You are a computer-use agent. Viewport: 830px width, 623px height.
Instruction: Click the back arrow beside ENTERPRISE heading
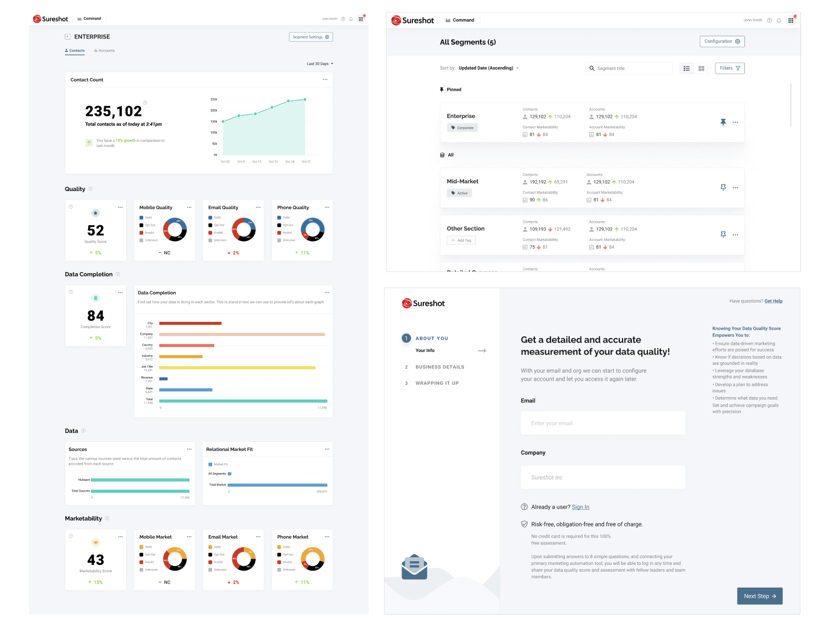click(67, 36)
